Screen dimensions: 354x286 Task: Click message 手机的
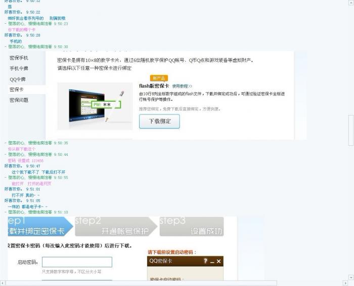click(16, 41)
